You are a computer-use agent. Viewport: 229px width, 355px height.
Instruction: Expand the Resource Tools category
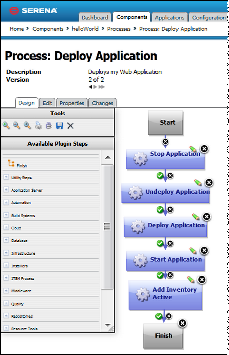pos(6,328)
